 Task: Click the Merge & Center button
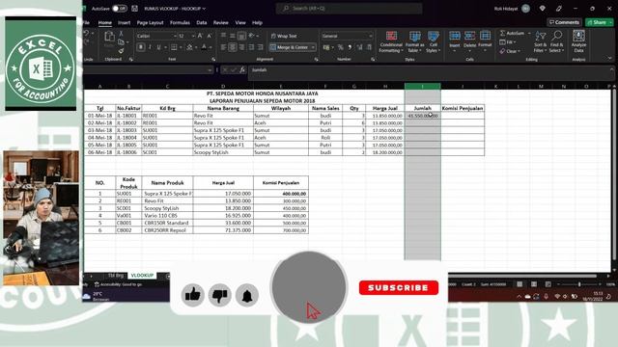tap(290, 47)
